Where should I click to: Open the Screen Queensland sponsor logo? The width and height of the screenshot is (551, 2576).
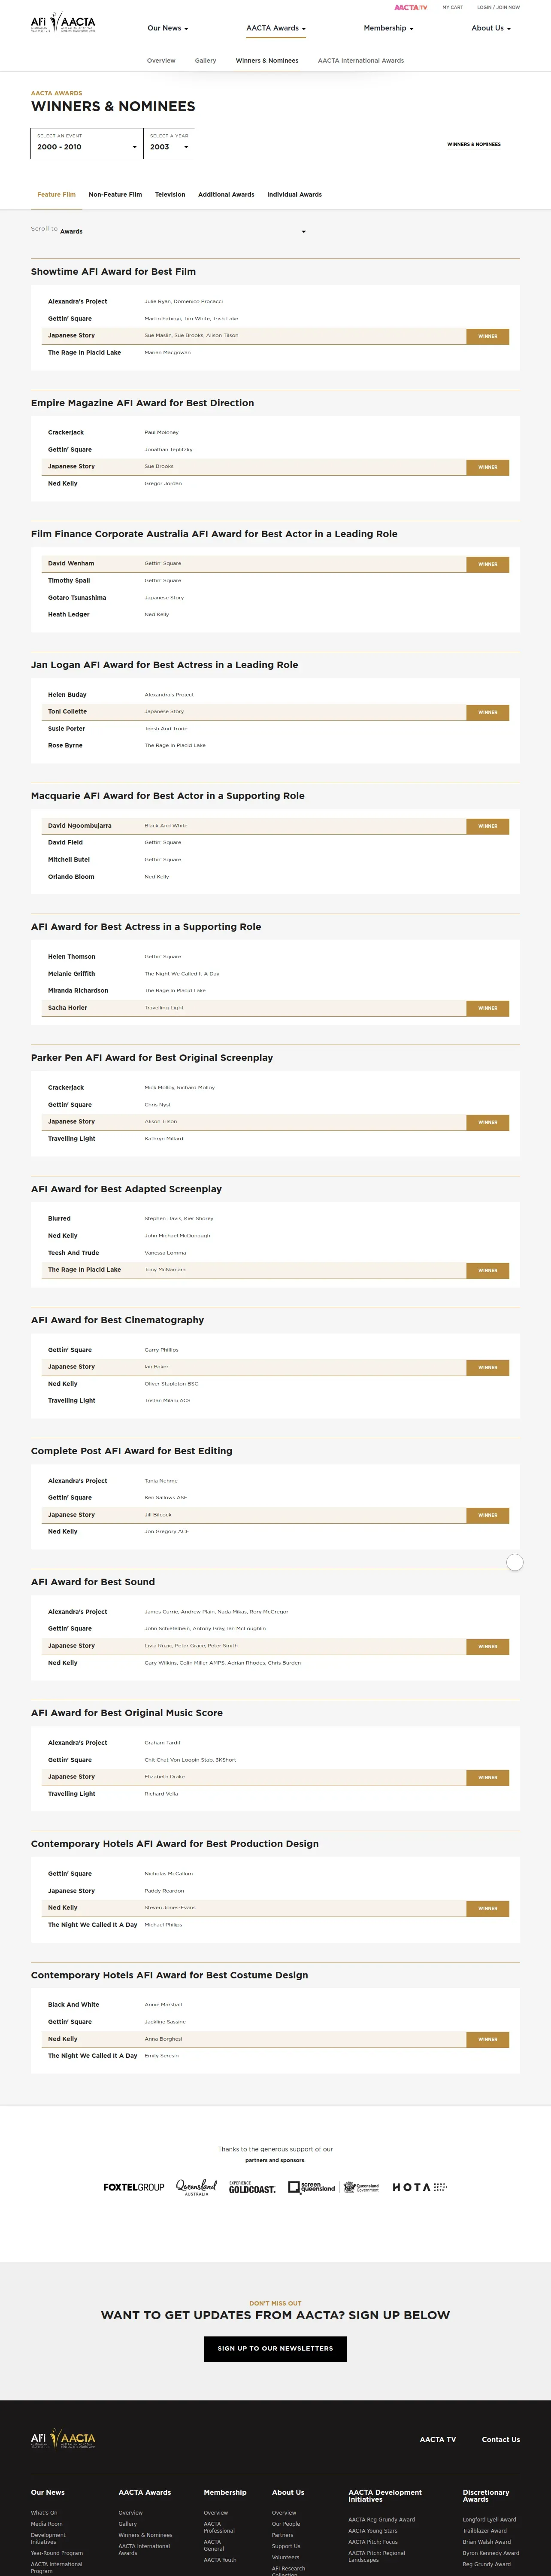click(312, 2187)
